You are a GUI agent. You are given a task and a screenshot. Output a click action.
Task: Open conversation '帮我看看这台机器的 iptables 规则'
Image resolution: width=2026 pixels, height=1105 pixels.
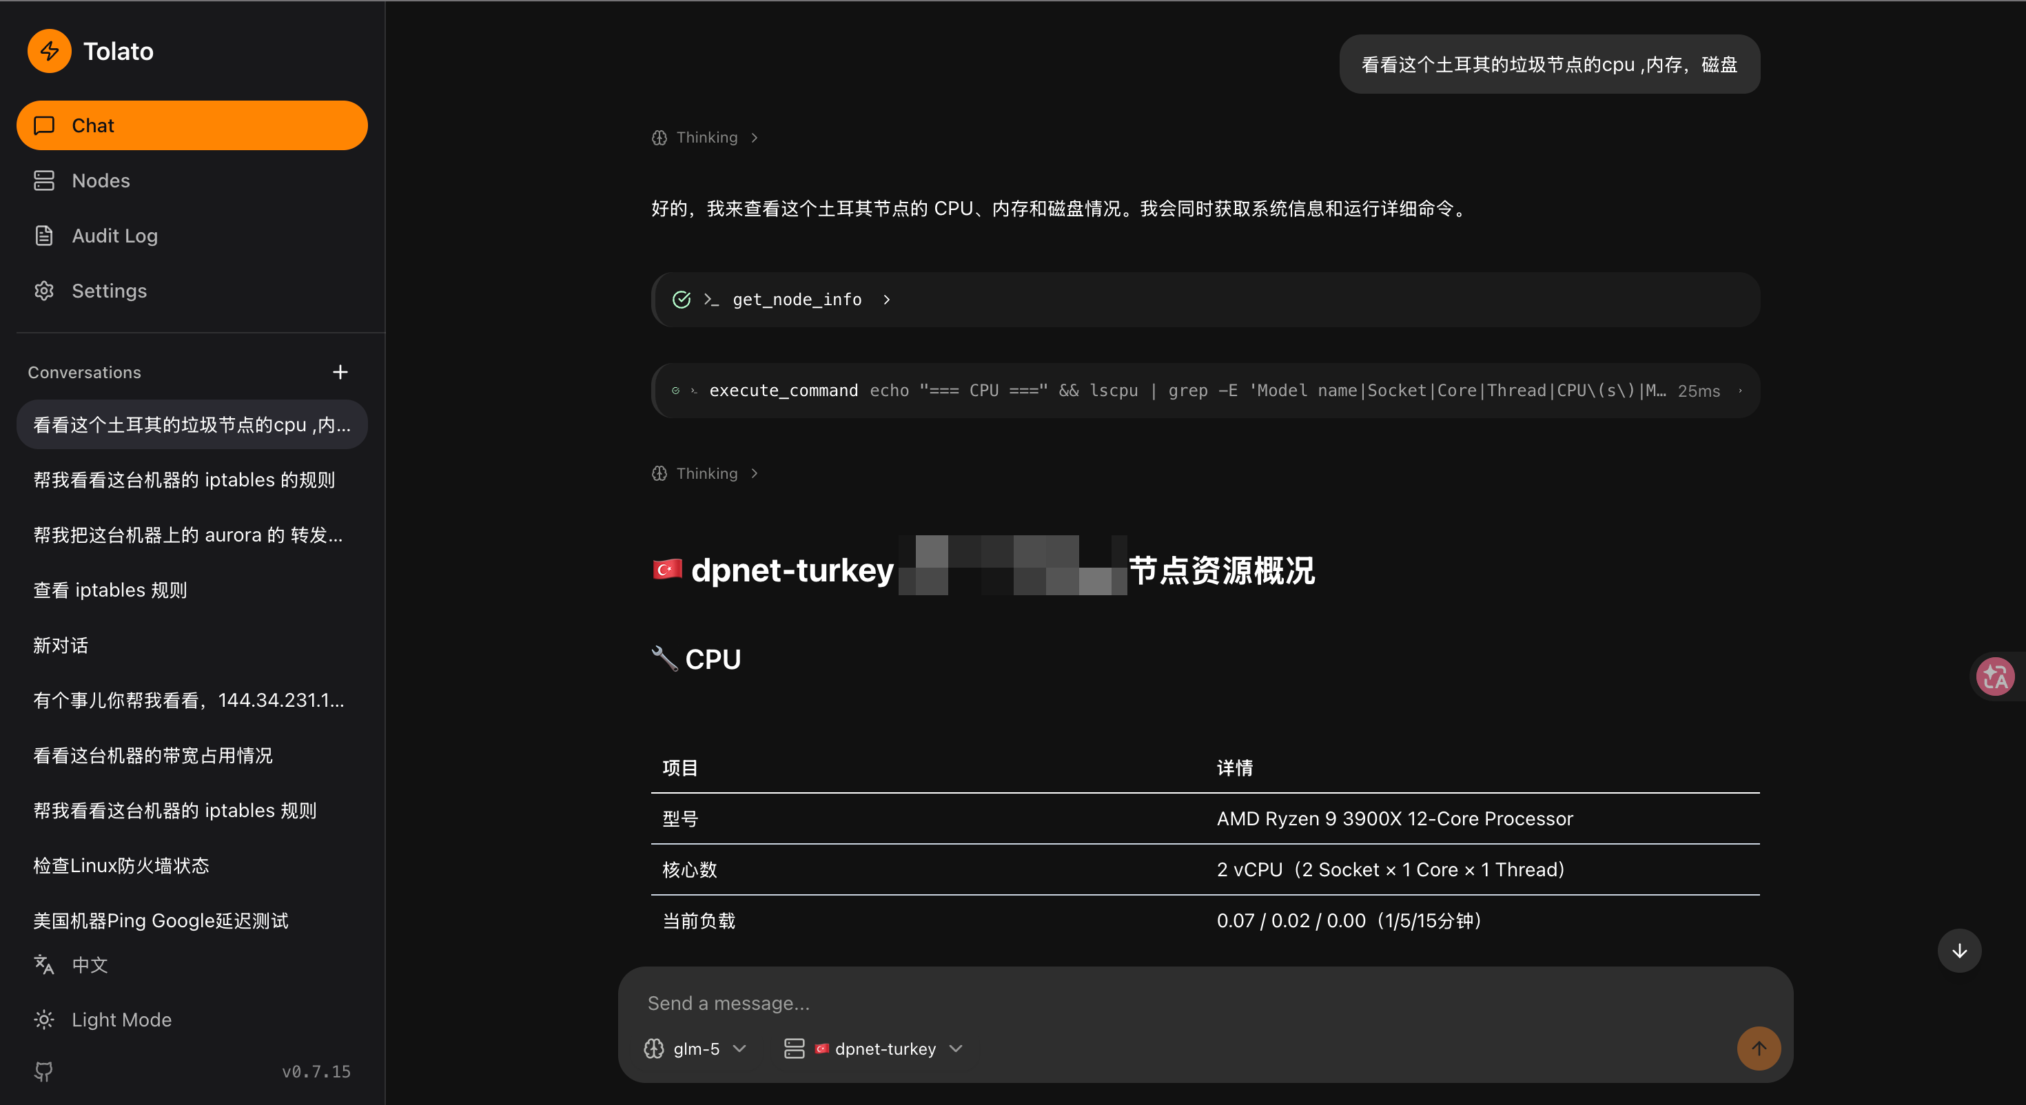[x=192, y=811]
